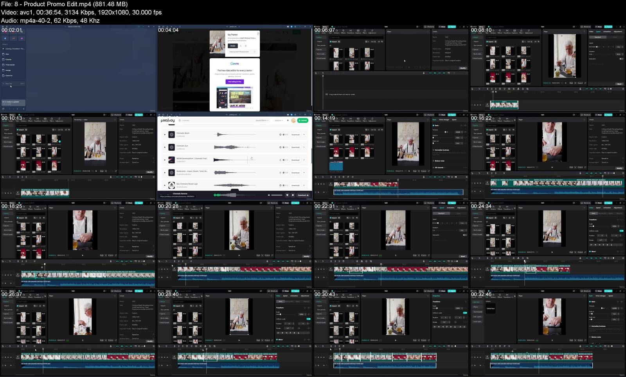The width and height of the screenshot is (626, 377).
Task: Click the Pixabay logo
Action: [x=168, y=121]
